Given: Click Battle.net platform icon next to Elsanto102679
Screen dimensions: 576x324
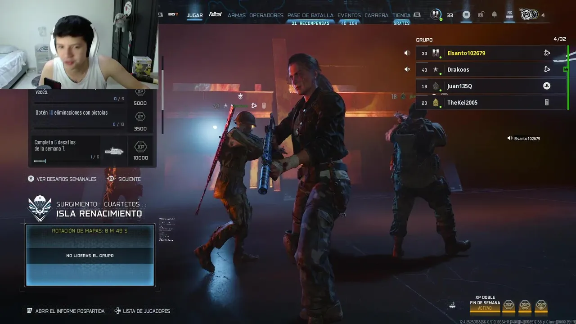Looking at the screenshot, I should (547, 53).
